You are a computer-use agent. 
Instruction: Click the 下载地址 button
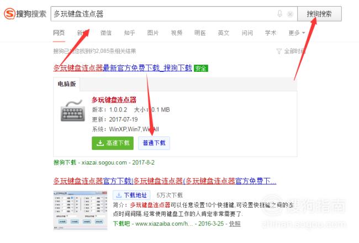131,195
